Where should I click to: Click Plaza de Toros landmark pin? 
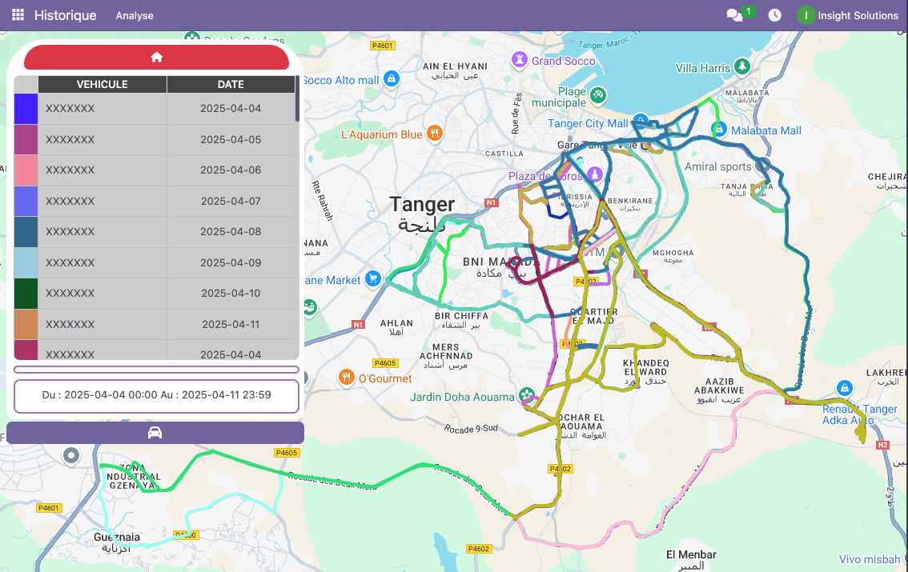(594, 174)
